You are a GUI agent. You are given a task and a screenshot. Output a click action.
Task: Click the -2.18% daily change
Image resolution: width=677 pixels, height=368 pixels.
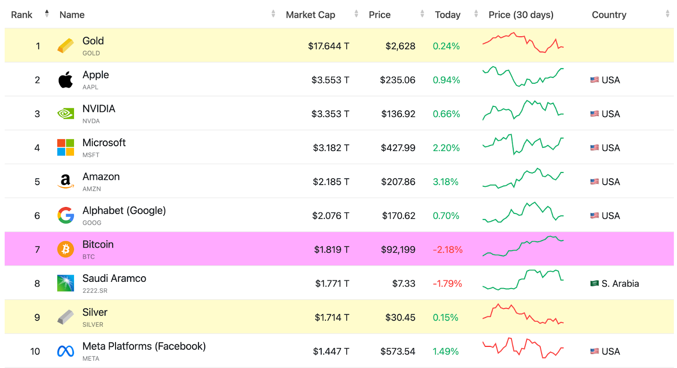coord(448,250)
